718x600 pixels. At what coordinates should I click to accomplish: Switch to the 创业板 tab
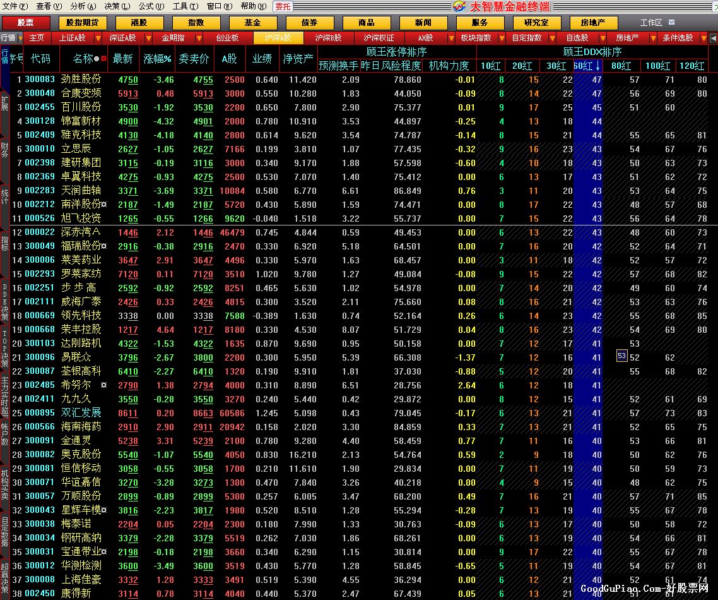(227, 38)
